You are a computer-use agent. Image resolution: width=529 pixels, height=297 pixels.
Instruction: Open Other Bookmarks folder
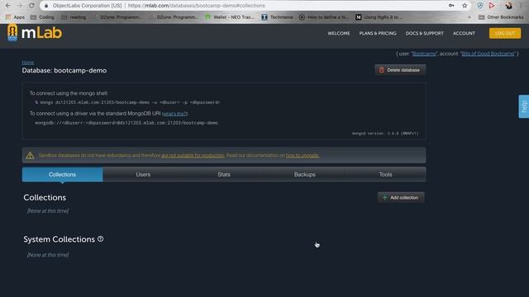tap(501, 16)
